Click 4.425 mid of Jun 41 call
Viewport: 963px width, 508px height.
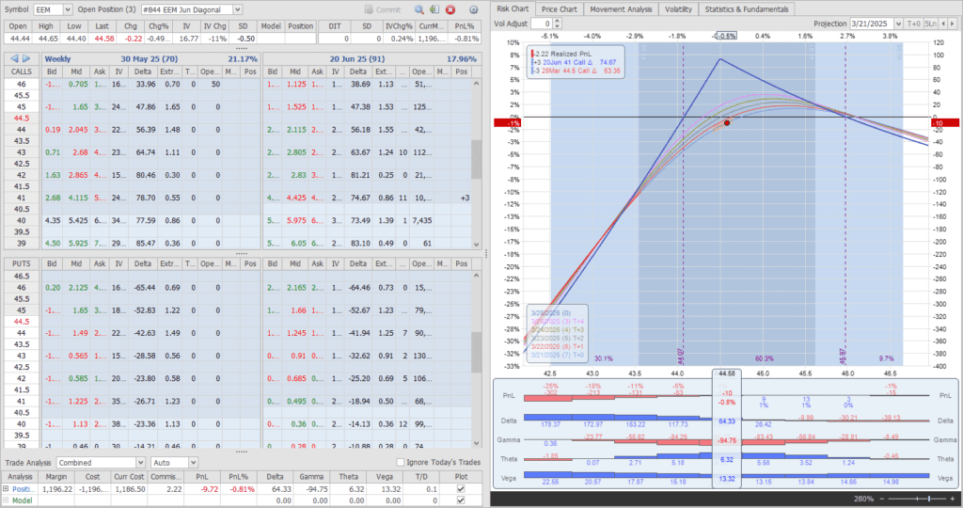tap(295, 198)
